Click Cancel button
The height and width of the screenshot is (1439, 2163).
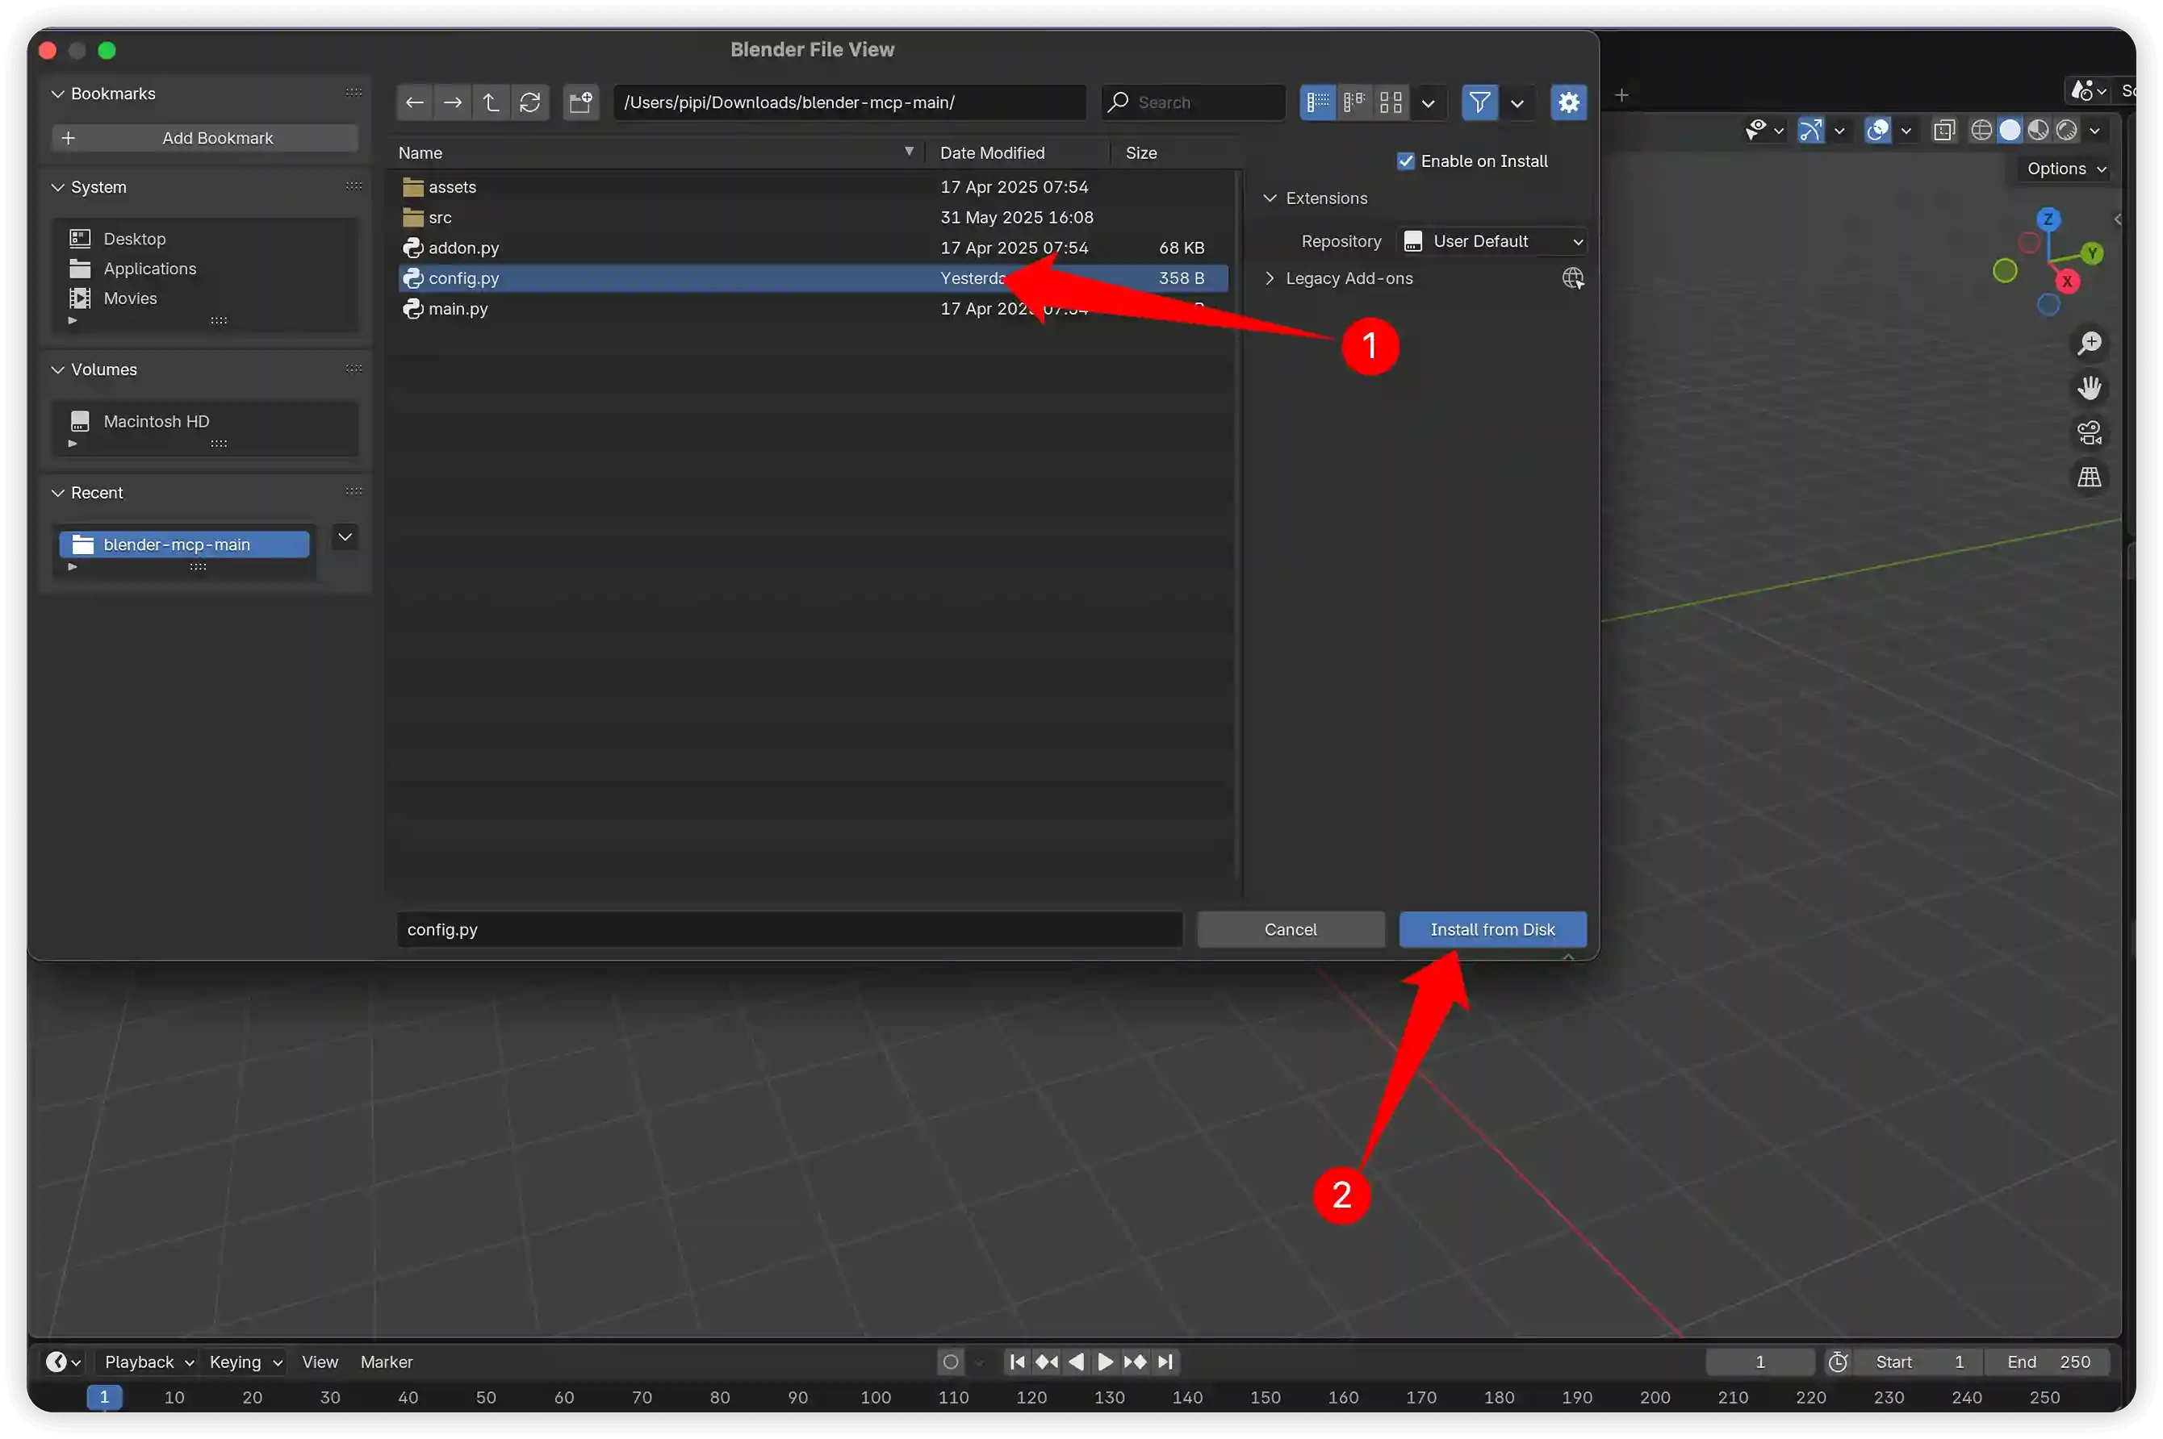point(1290,928)
